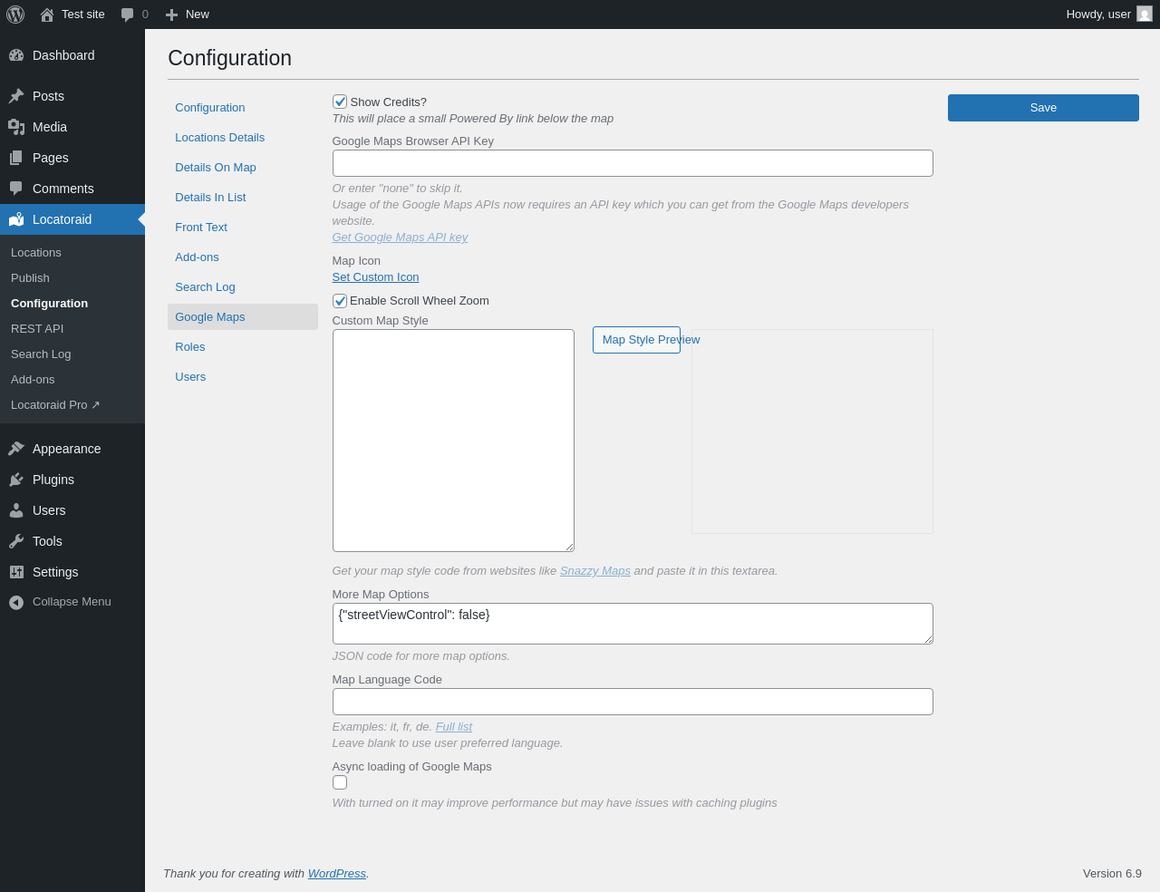The image size is (1160, 892).
Task: Open the Plugins plug icon
Action: point(16,480)
